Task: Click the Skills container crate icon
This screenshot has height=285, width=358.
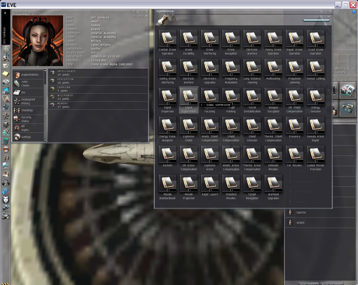Action: pos(162,20)
